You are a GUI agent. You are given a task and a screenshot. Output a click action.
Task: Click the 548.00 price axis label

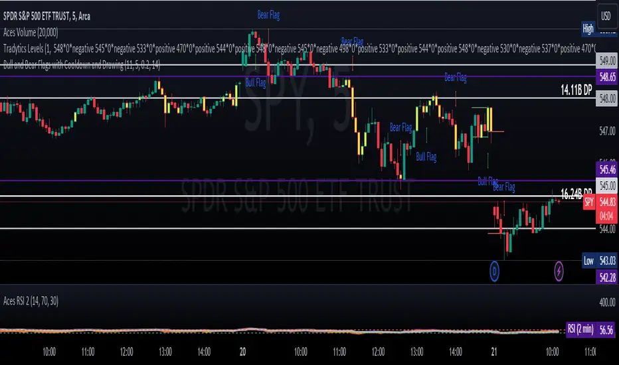[x=607, y=98]
